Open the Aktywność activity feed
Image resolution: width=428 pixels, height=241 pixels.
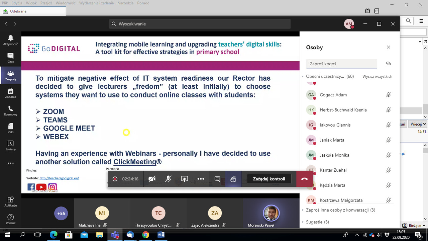11,40
